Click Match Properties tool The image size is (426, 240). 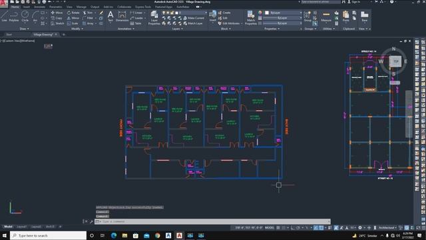(x=251, y=18)
